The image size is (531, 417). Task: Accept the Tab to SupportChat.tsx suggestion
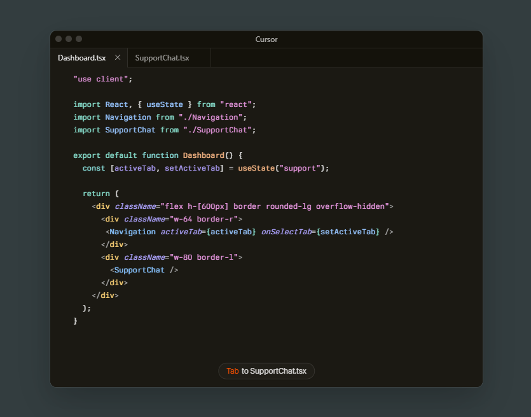click(x=266, y=371)
